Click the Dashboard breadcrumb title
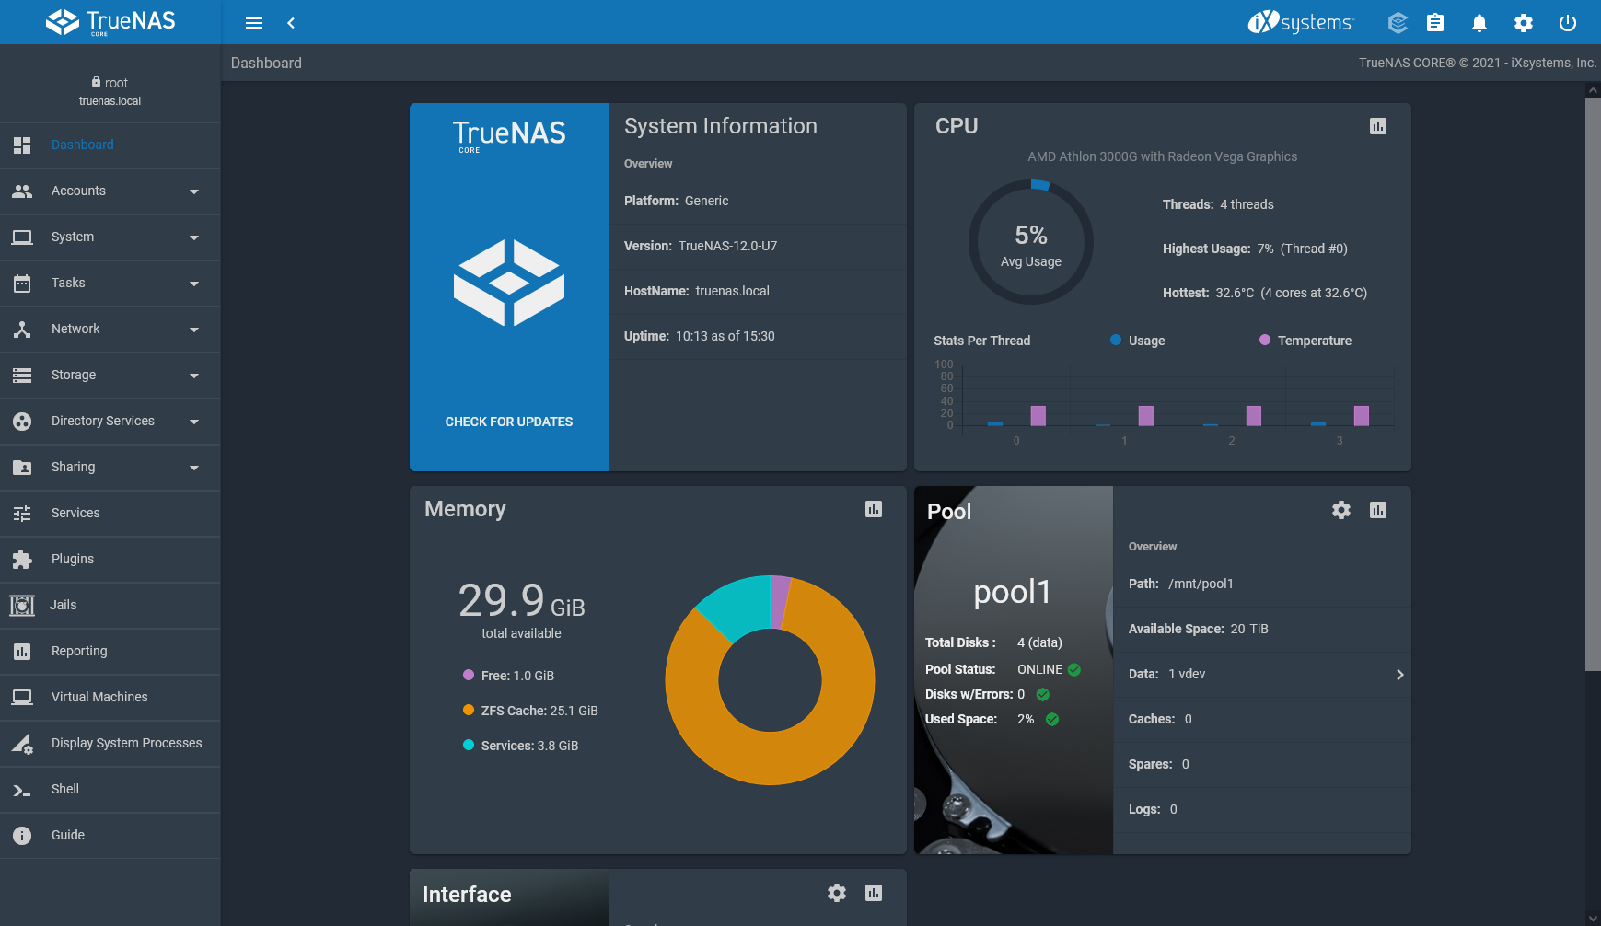This screenshot has width=1601, height=926. pyautogui.click(x=266, y=63)
